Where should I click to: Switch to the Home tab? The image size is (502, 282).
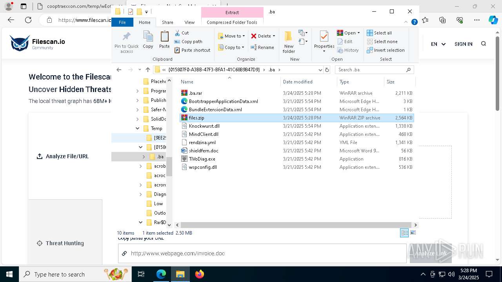pos(144,22)
